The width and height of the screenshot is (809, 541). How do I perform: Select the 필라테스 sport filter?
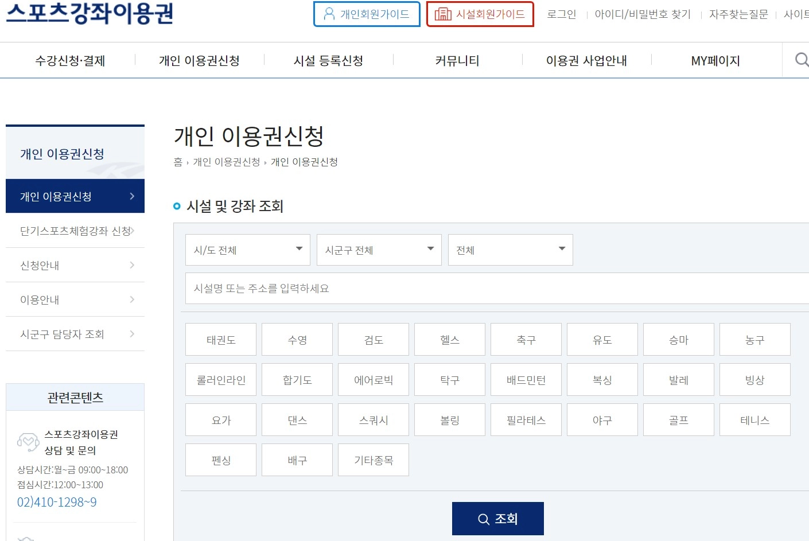[526, 419]
